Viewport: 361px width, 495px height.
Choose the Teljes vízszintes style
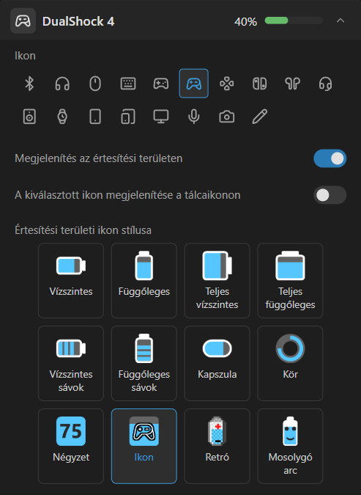coord(217,280)
